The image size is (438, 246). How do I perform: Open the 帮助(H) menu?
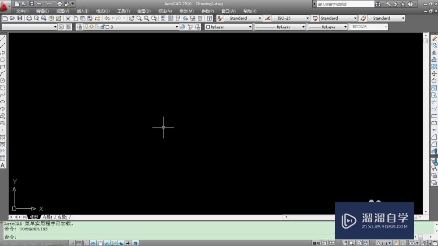coord(250,11)
